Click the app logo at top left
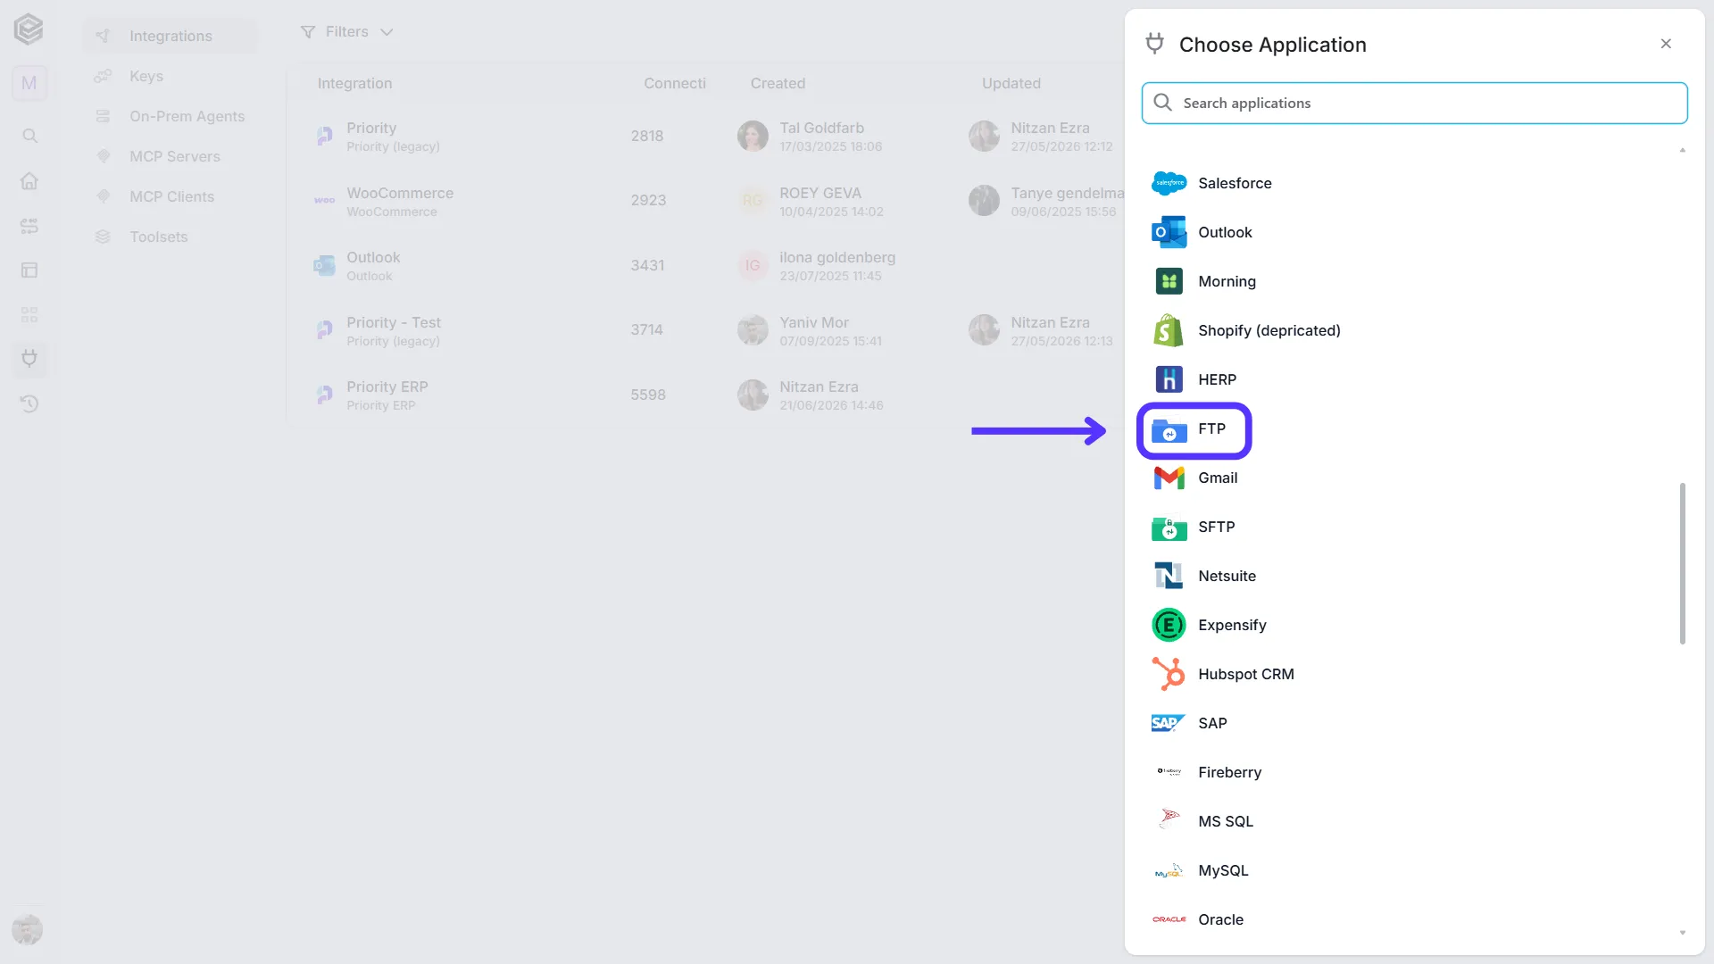This screenshot has width=1714, height=964. [x=29, y=29]
